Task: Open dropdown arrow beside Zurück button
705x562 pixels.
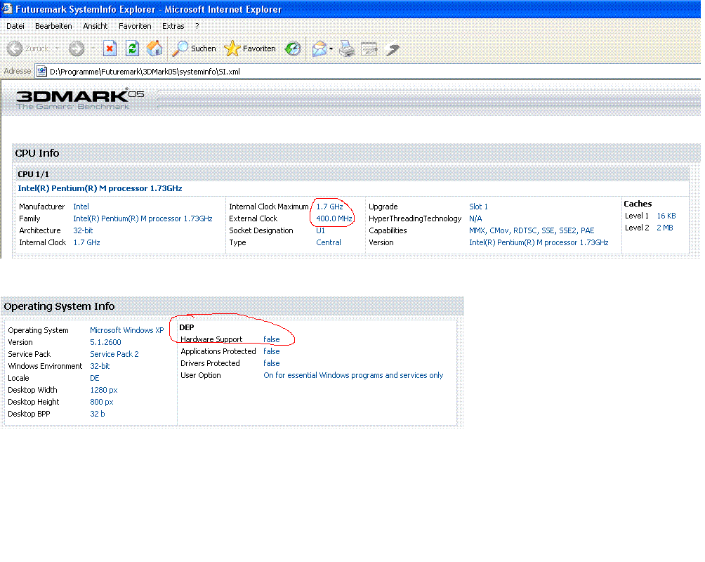Action: click(x=57, y=48)
